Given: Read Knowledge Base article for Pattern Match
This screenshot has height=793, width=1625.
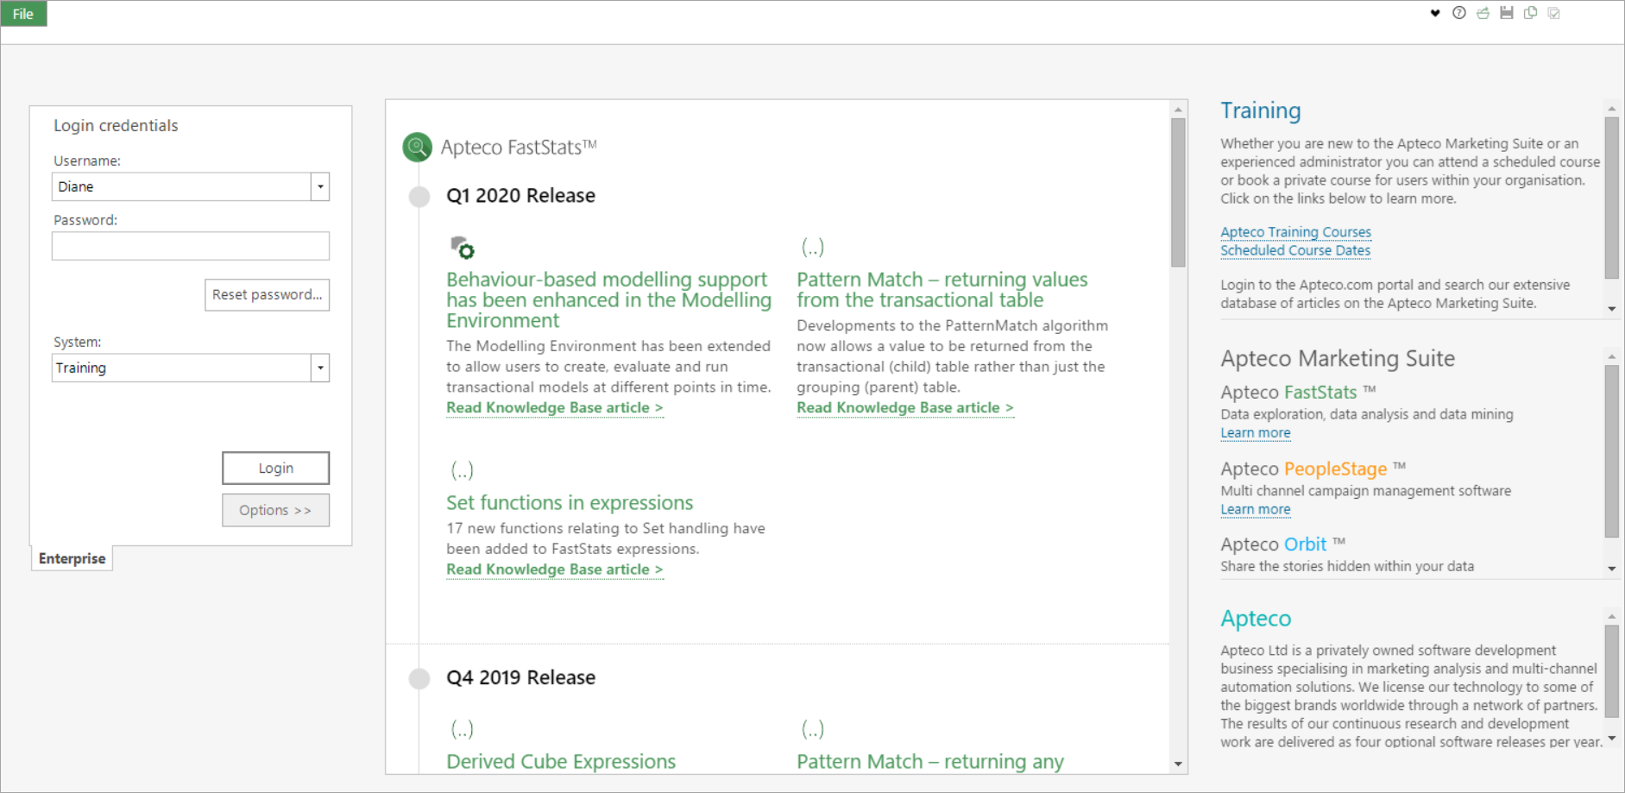Looking at the screenshot, I should tap(905, 408).
